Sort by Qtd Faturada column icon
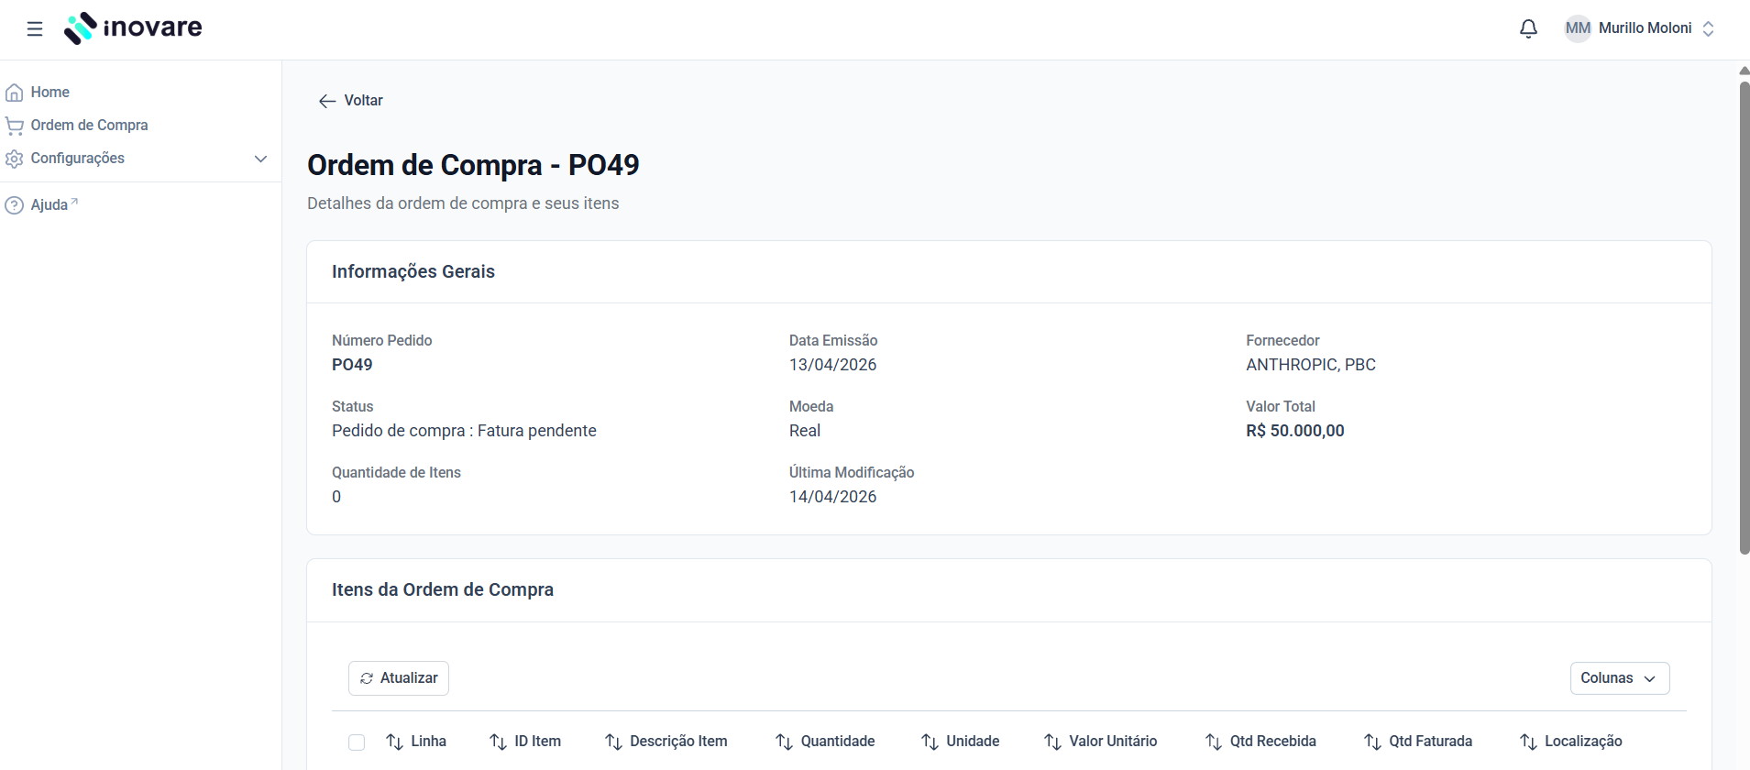1750x770 pixels. pos(1373,742)
